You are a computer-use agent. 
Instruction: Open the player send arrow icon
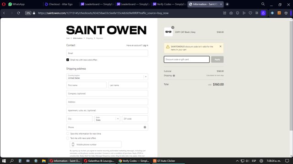244,13
